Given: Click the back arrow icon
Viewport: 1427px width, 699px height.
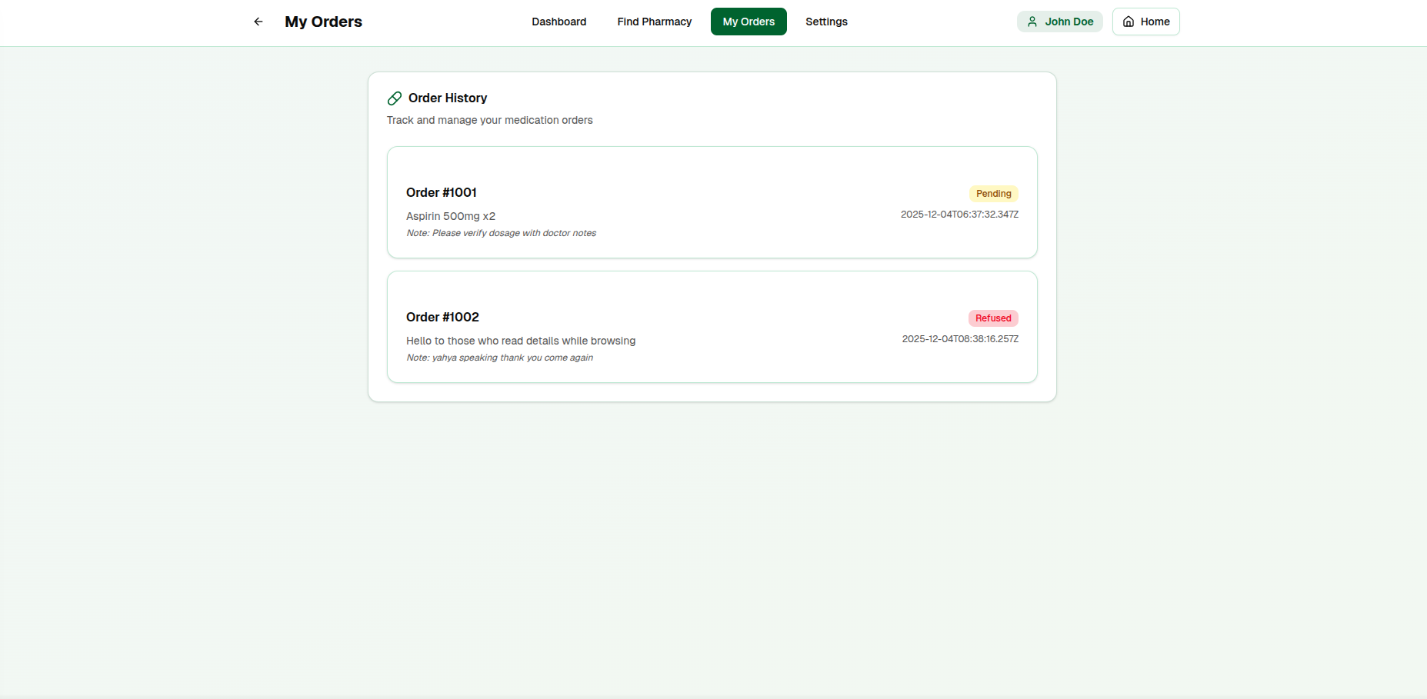Looking at the screenshot, I should (x=258, y=22).
